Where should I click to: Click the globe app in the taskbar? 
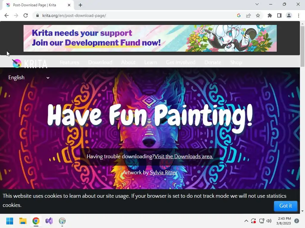click(x=62, y=221)
